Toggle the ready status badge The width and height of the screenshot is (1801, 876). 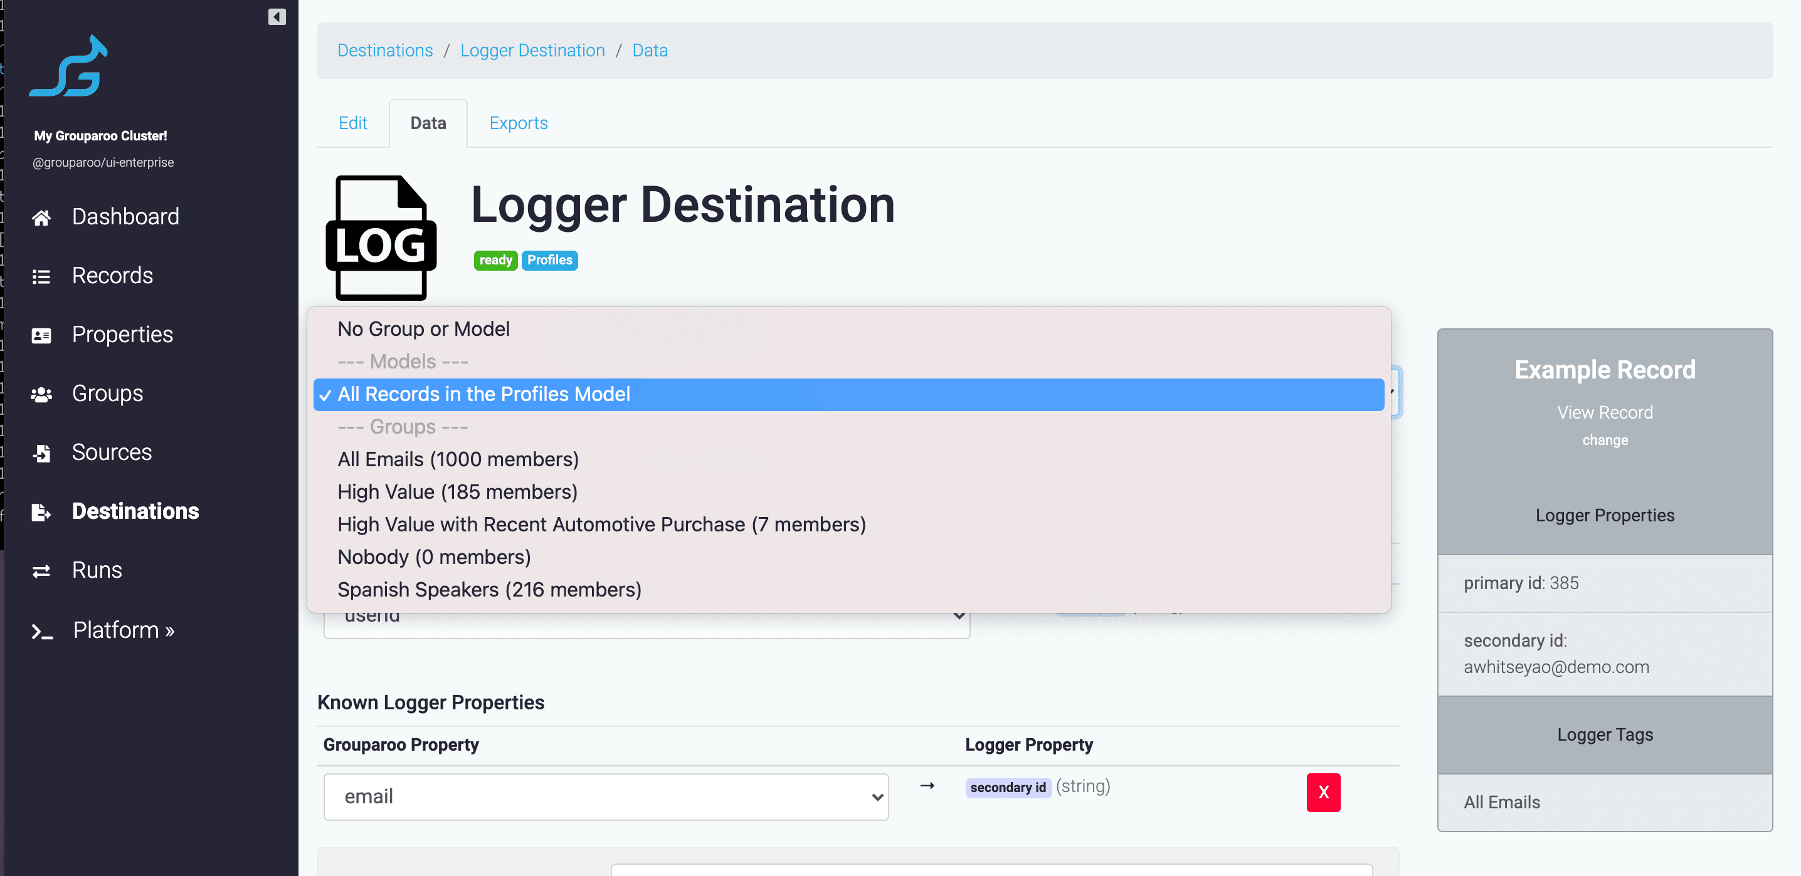pos(496,259)
